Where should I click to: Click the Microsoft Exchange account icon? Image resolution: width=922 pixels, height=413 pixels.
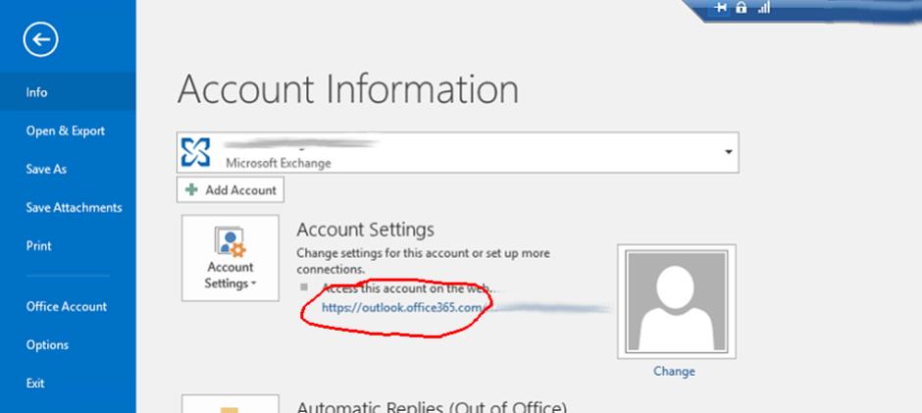click(x=197, y=153)
